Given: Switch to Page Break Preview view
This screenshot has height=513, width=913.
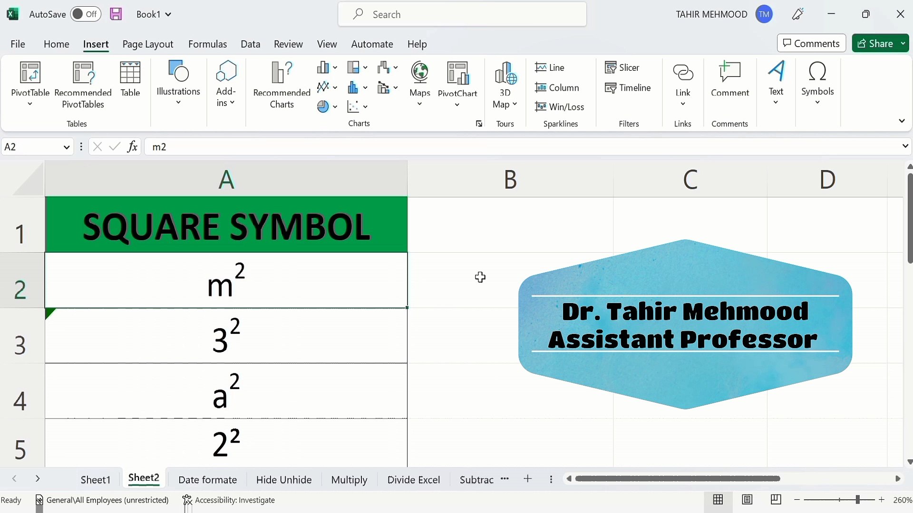Looking at the screenshot, I should (776, 500).
